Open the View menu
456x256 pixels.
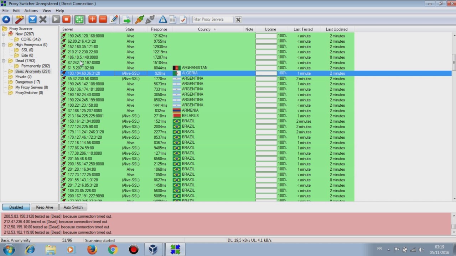pos(47,11)
